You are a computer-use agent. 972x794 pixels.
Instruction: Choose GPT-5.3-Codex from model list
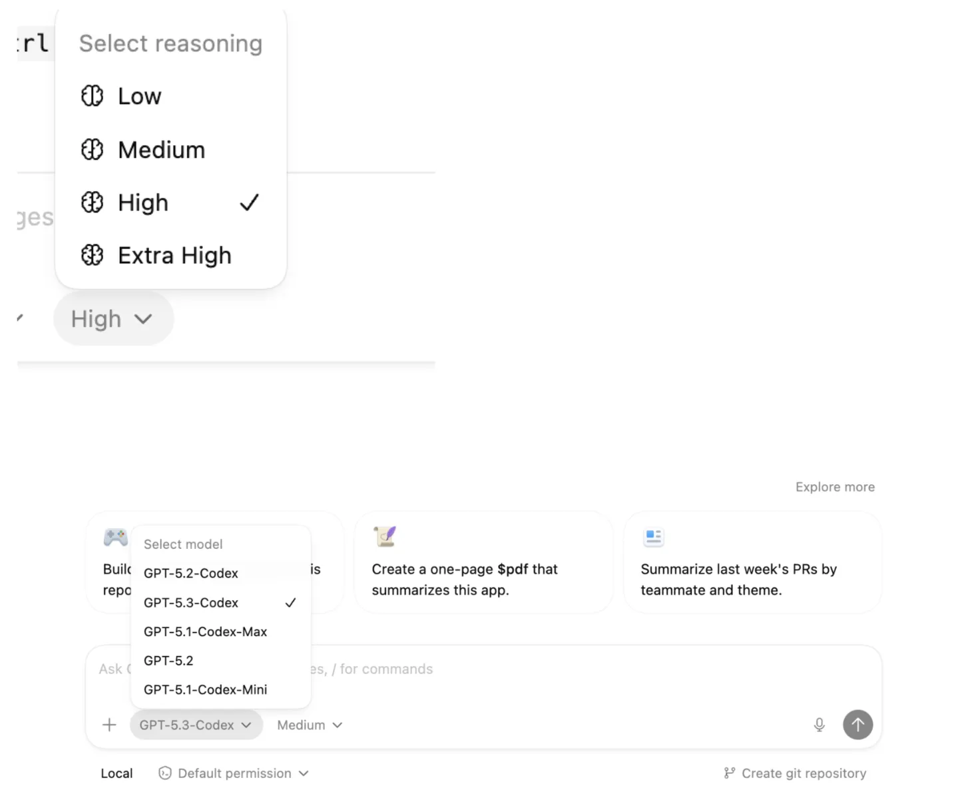[x=191, y=603]
